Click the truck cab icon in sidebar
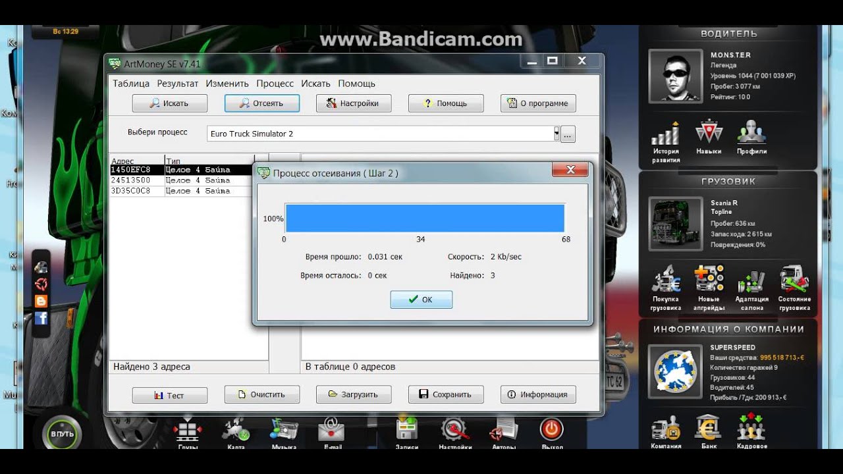 pos(41,267)
